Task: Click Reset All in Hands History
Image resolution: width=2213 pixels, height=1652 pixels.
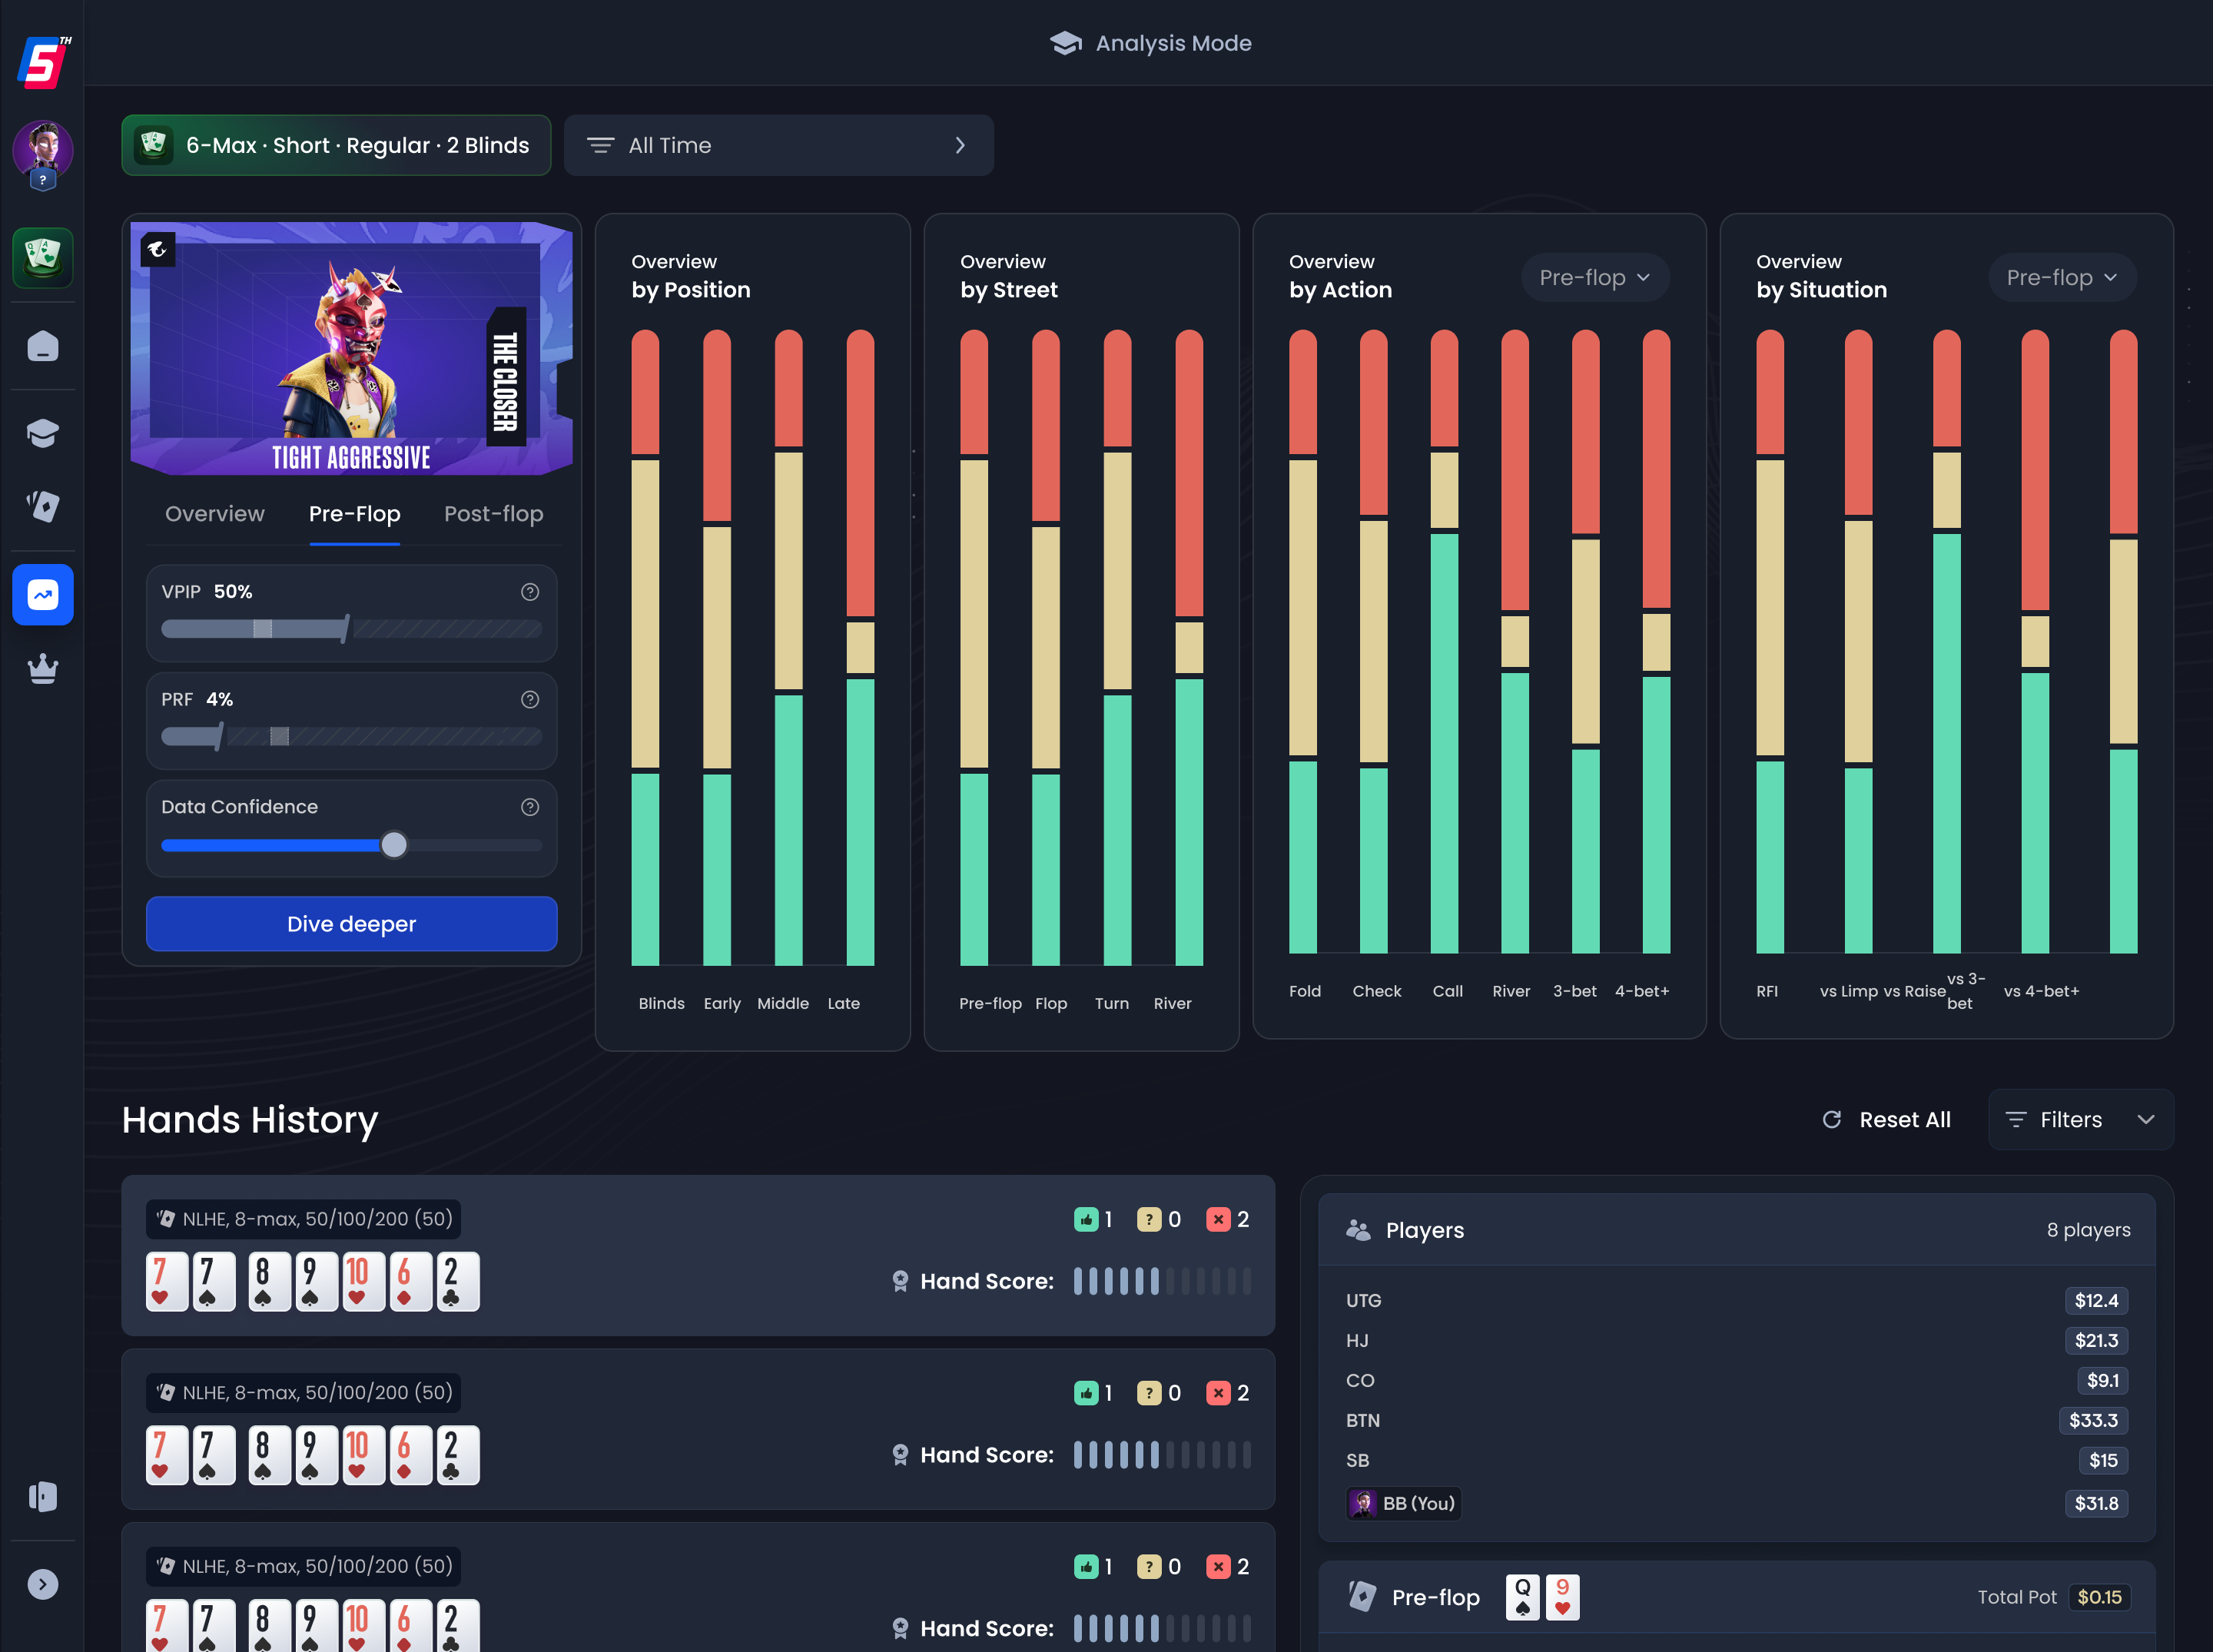Action: click(1886, 1119)
